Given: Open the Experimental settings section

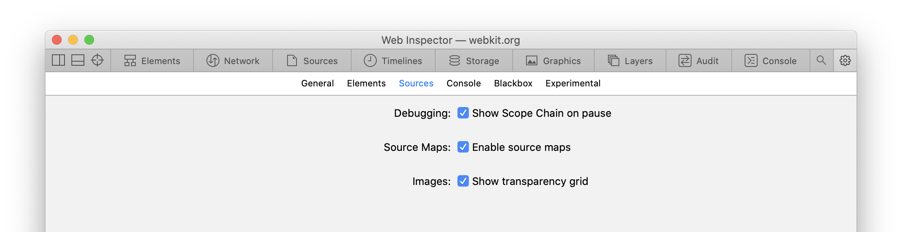Looking at the screenshot, I should point(573,84).
